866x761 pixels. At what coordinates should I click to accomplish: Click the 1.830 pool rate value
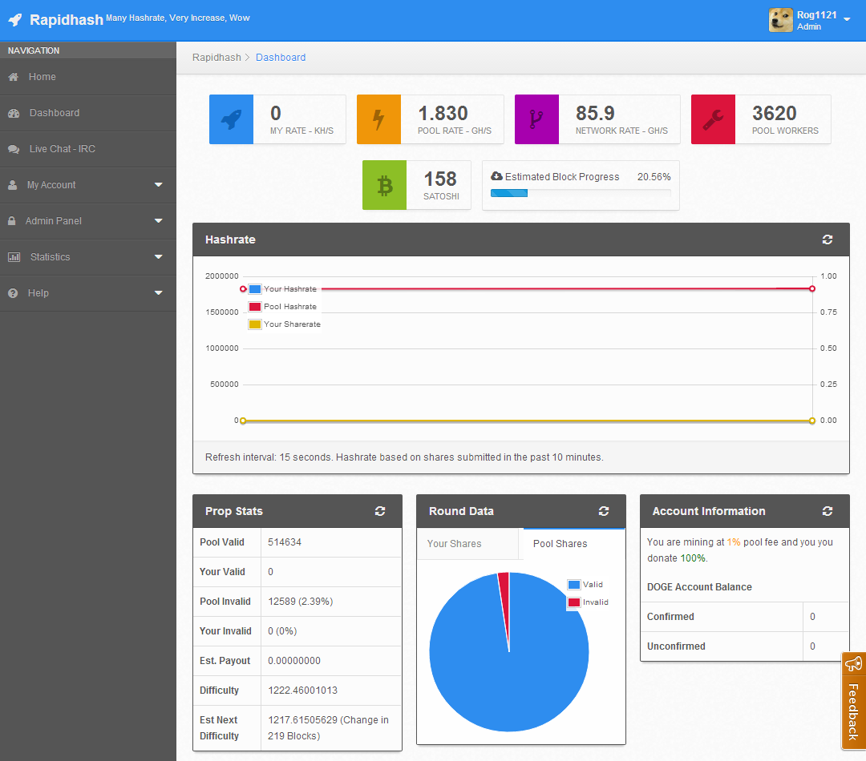click(443, 114)
